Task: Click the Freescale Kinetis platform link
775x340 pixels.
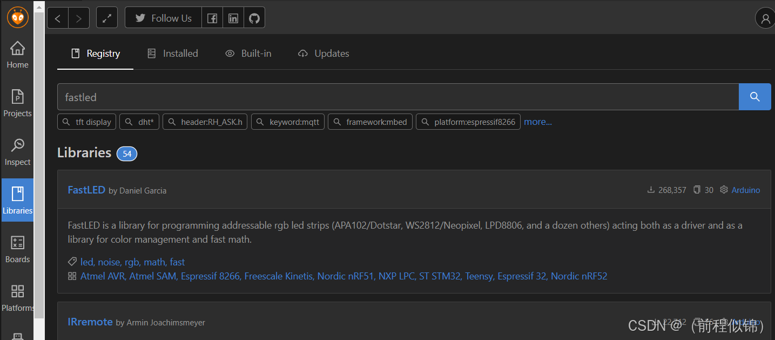Action: point(279,276)
